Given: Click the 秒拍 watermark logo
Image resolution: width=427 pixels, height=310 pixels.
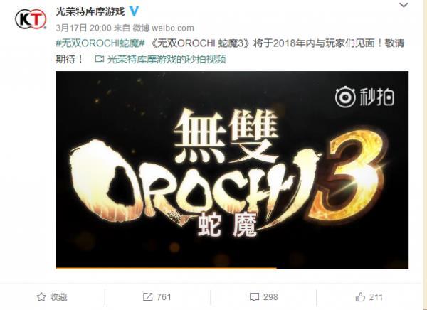Looking at the screenshot, I should [x=364, y=97].
